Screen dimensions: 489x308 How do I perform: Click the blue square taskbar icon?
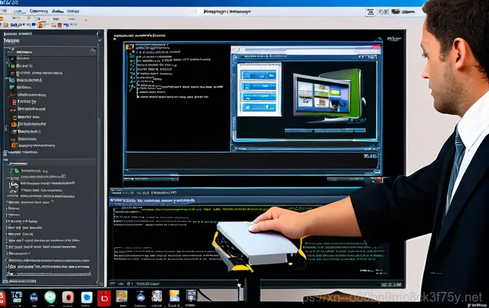pos(86,297)
